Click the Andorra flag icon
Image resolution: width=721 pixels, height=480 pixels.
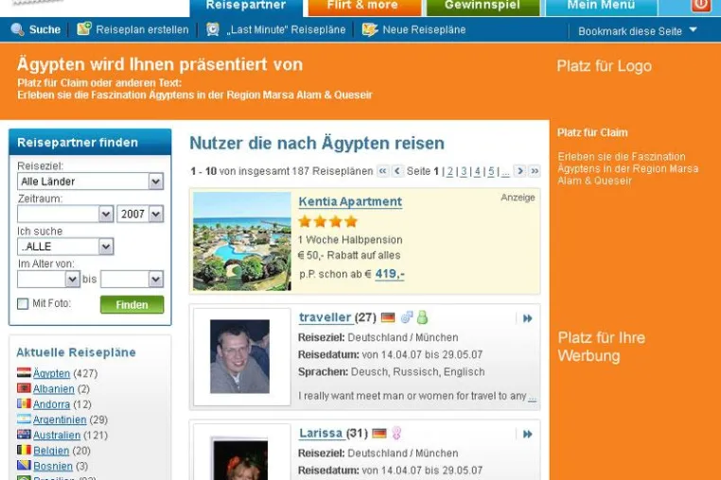24,403
